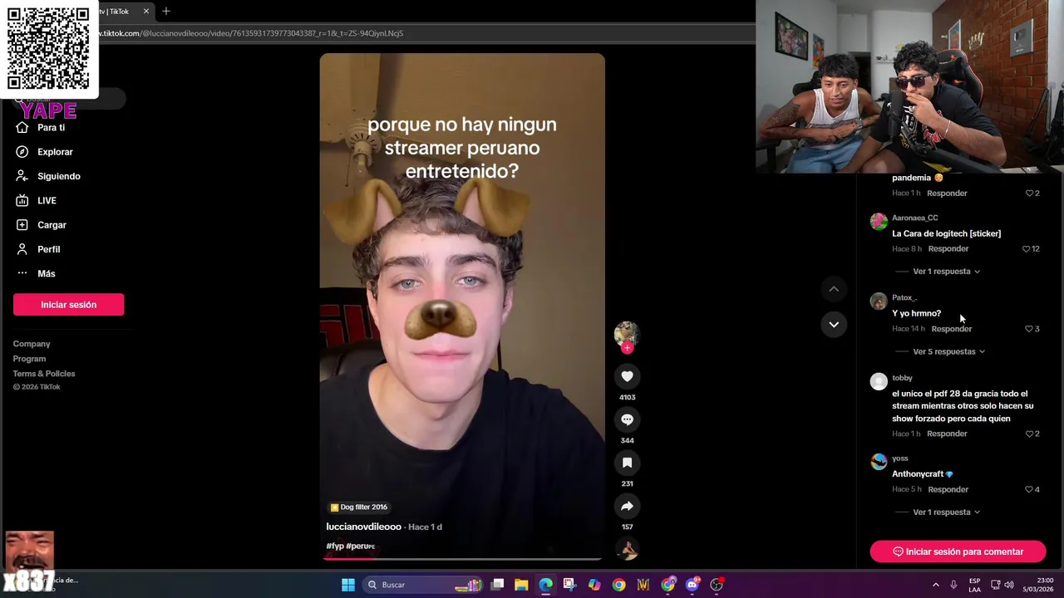Open the Company footer link
This screenshot has width=1064, height=598.
point(32,344)
